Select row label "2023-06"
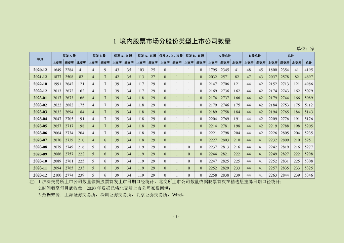This screenshot has height=243, width=344. [x=40, y=133]
